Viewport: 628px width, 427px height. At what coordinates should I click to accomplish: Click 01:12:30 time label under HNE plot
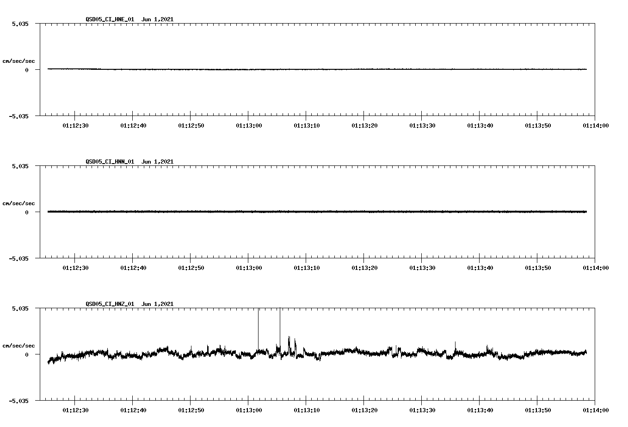(x=75, y=125)
